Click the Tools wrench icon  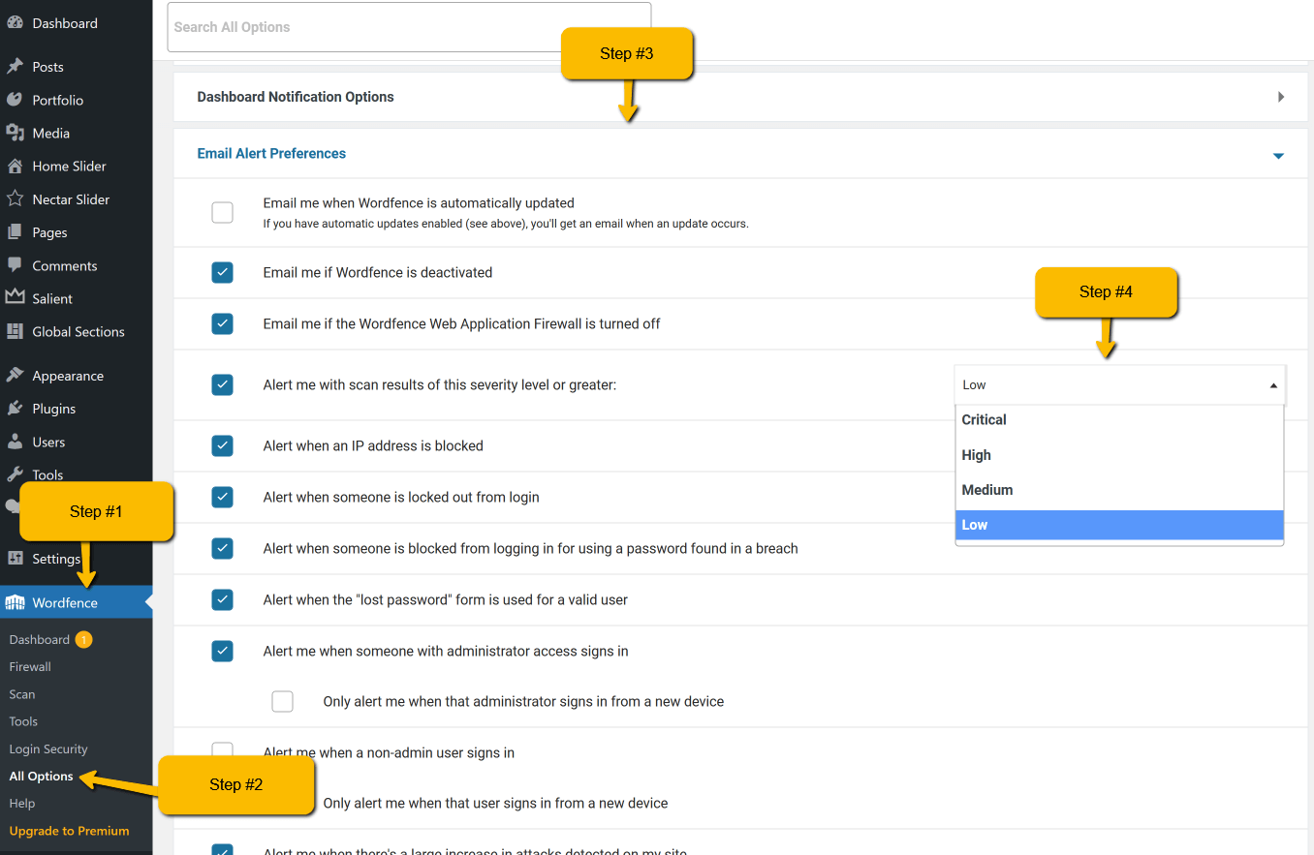[x=15, y=474]
